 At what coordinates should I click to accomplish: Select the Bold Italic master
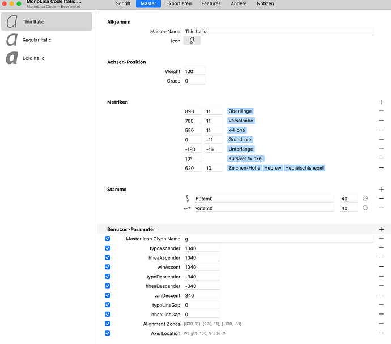point(46,58)
